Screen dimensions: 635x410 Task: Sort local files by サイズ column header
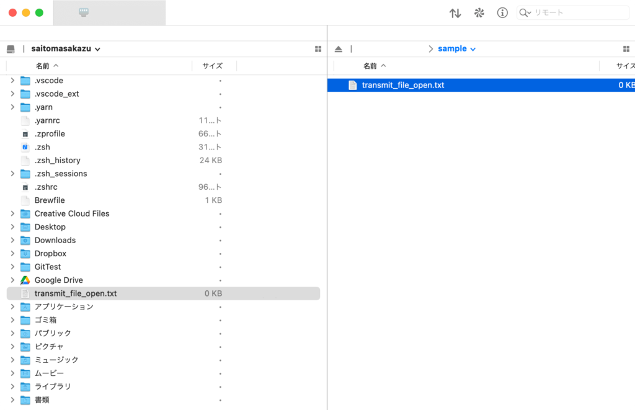[x=212, y=66]
